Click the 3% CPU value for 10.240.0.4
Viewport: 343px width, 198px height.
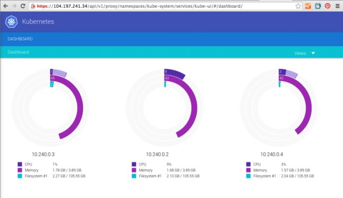pos(283,164)
